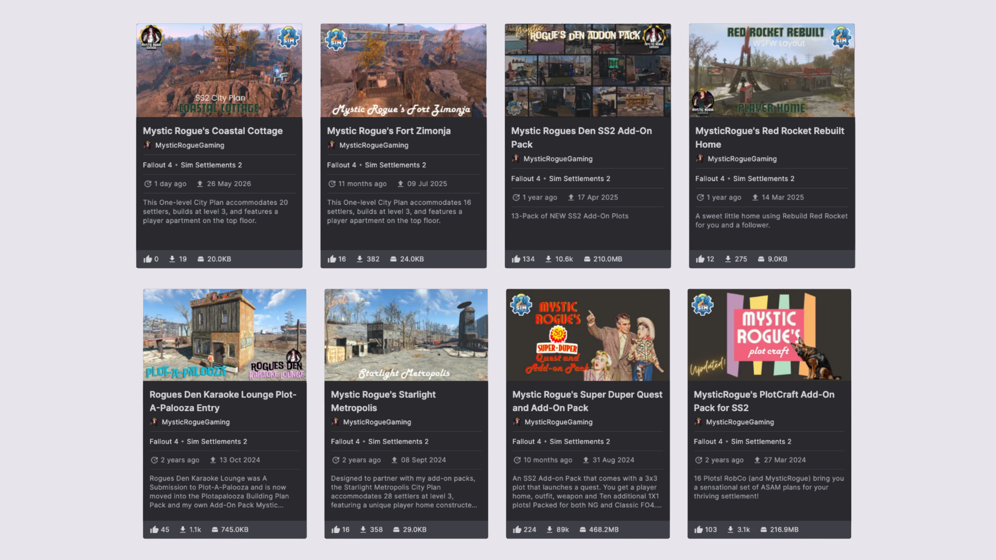Click updated clock icon beside '11 months ago'
Image resolution: width=996 pixels, height=560 pixels.
332,184
